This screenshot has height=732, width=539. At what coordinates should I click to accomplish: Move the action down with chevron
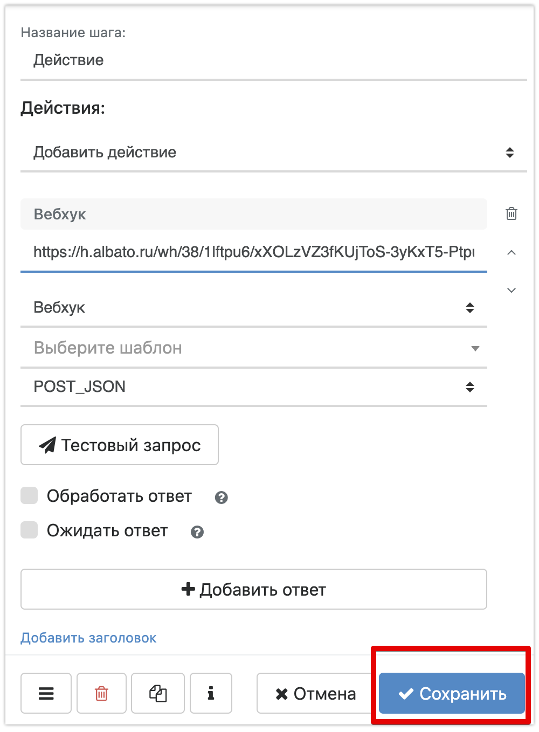point(512,291)
